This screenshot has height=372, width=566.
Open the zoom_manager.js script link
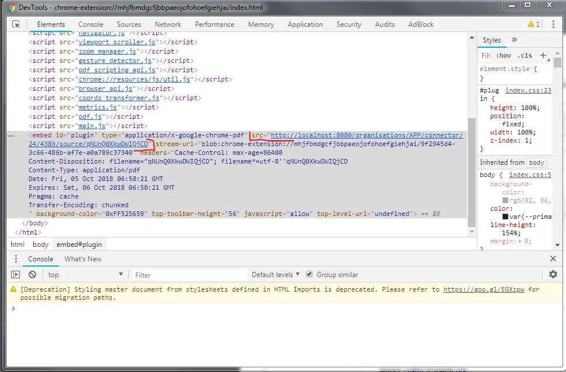107,51
